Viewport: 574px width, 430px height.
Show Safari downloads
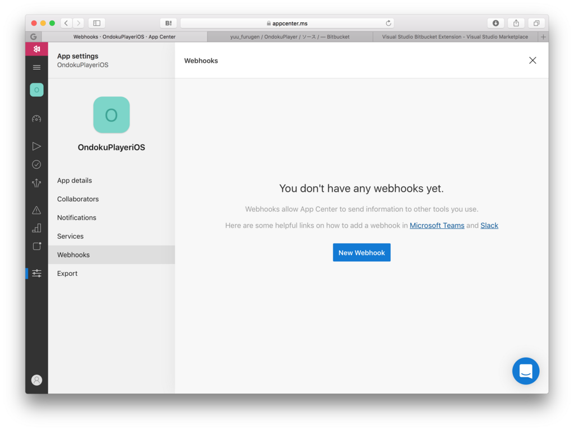pos(496,23)
